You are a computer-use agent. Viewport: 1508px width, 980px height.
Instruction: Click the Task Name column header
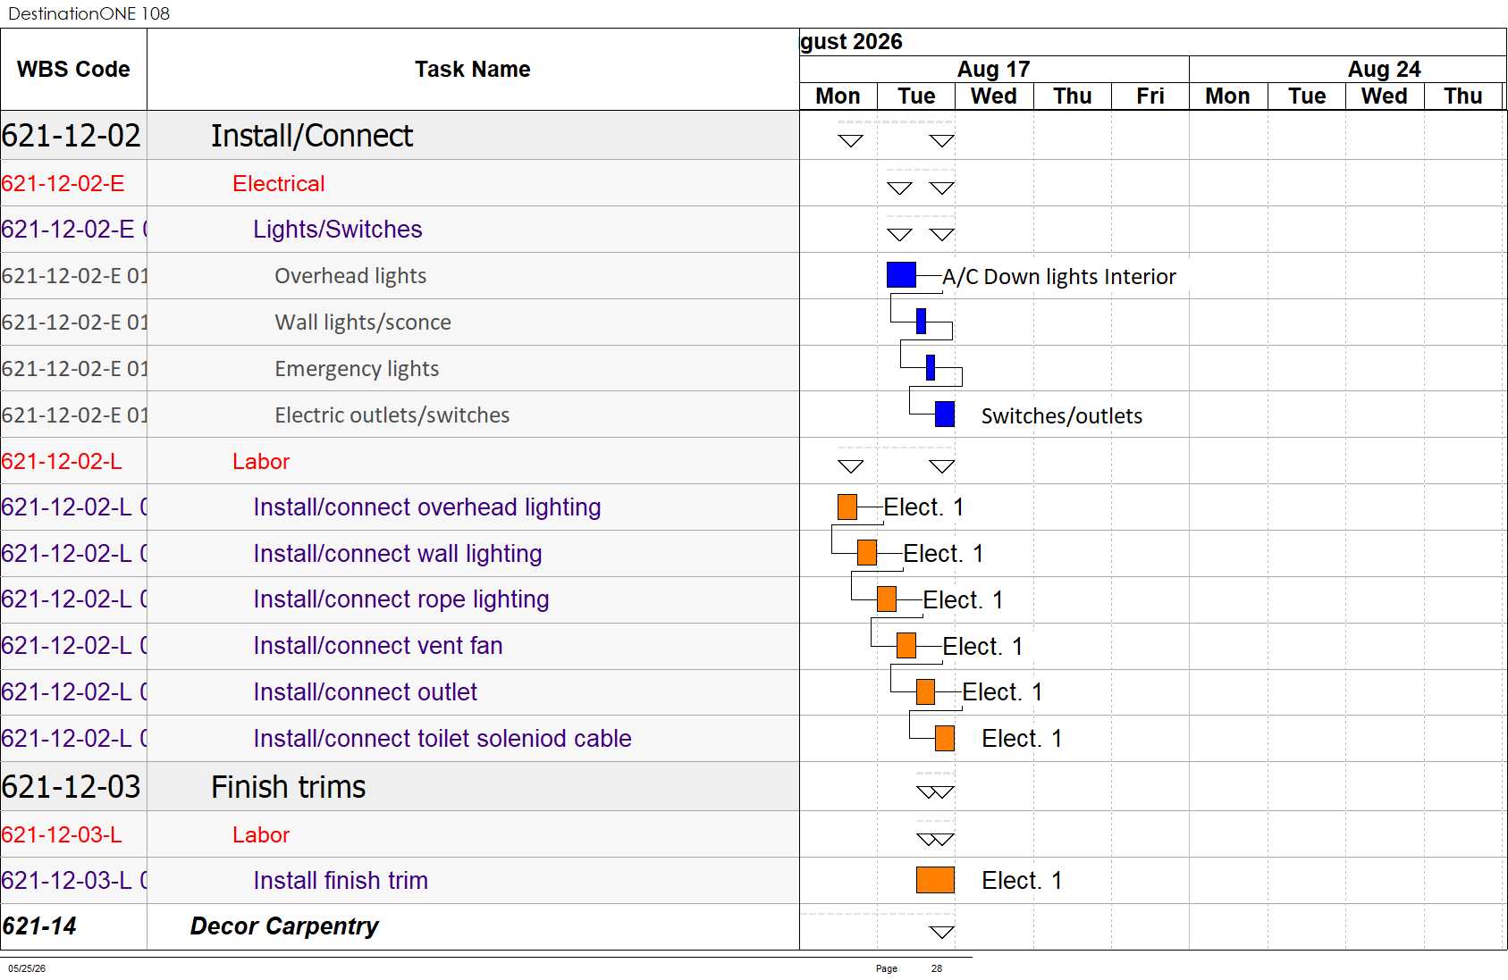pyautogui.click(x=473, y=69)
